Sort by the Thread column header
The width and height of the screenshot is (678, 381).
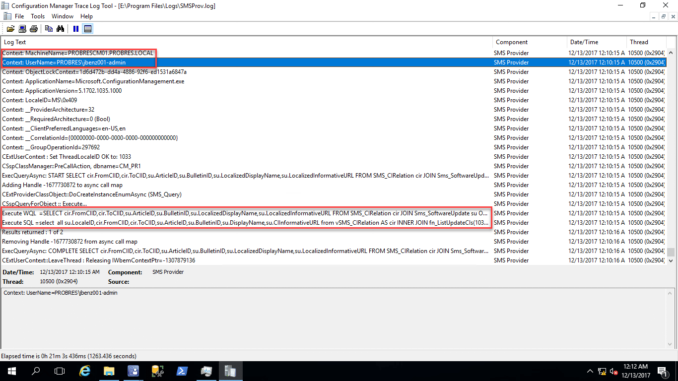coord(647,42)
